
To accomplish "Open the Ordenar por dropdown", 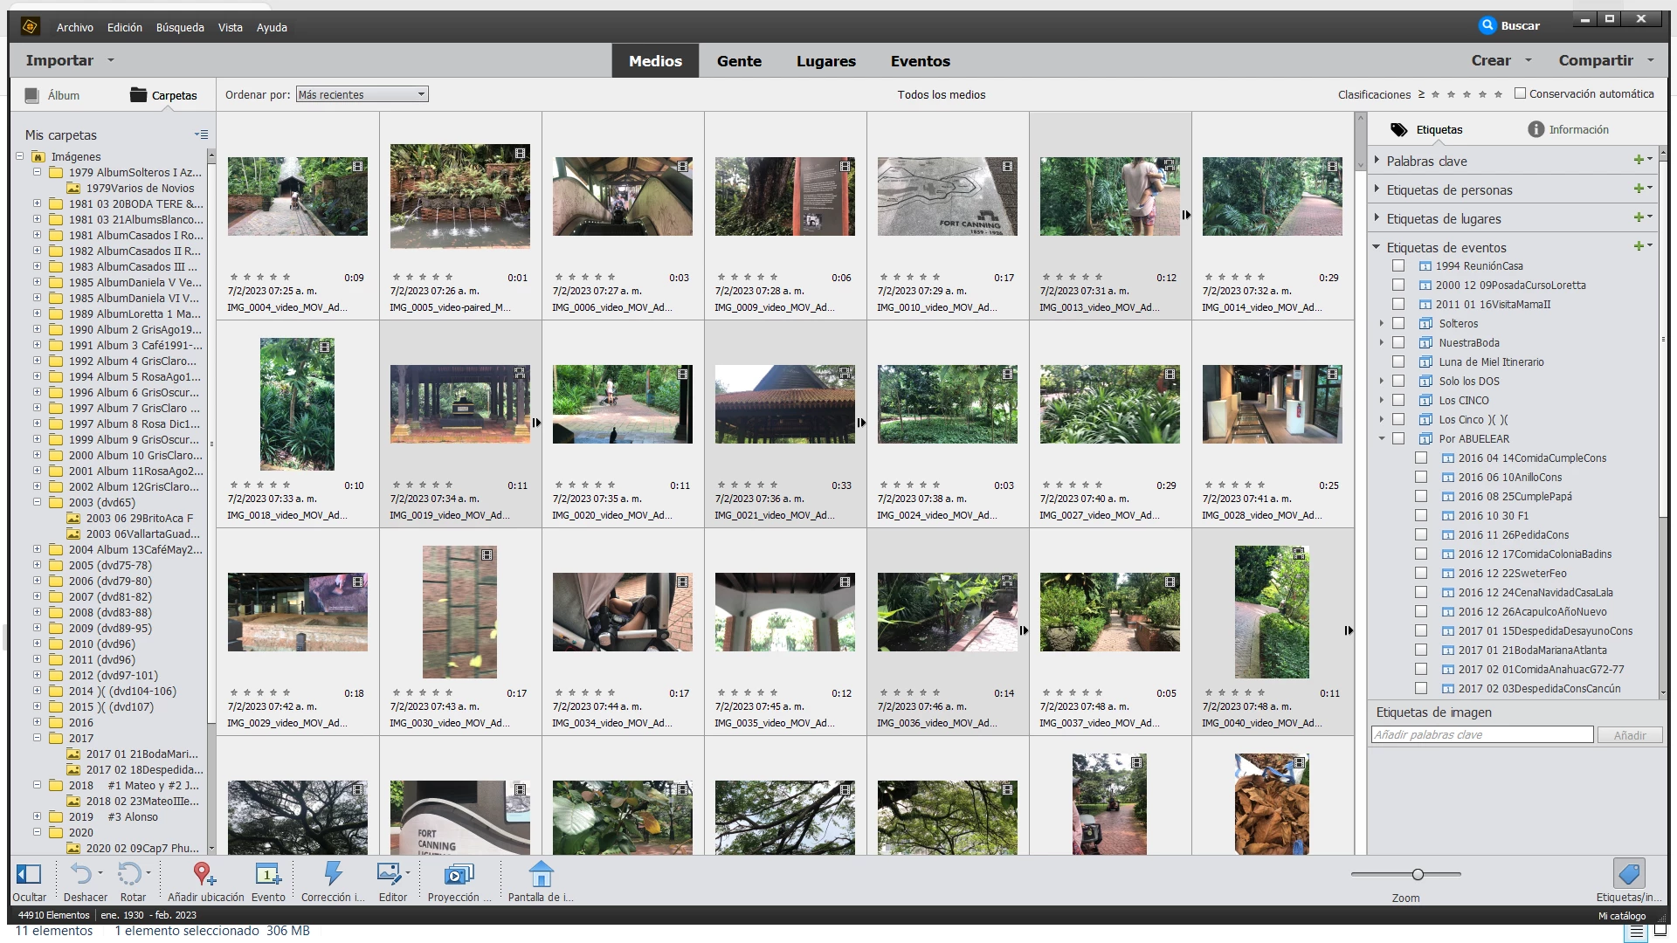I will click(362, 94).
